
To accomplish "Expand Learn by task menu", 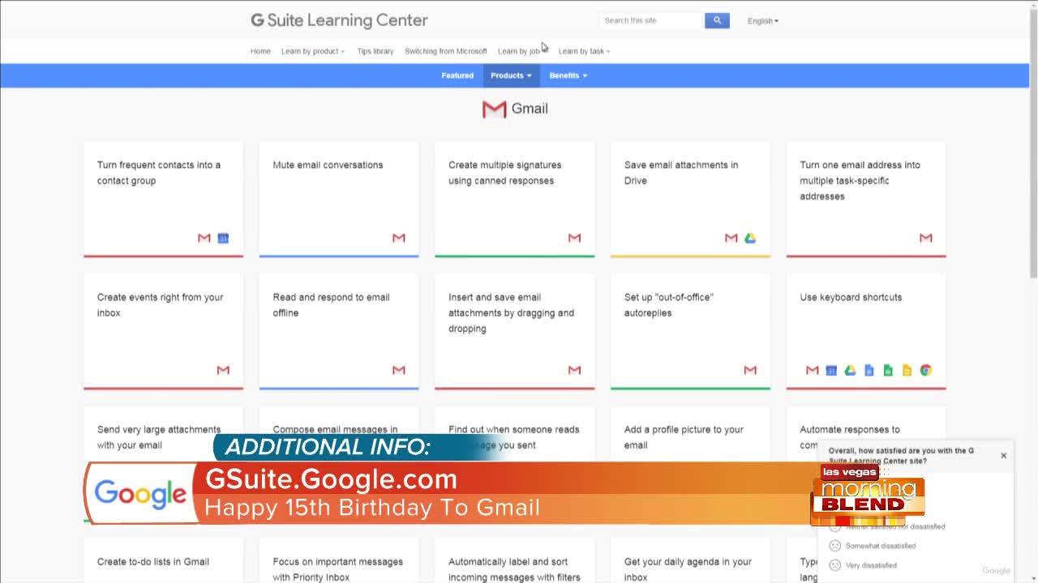I will click(x=584, y=51).
